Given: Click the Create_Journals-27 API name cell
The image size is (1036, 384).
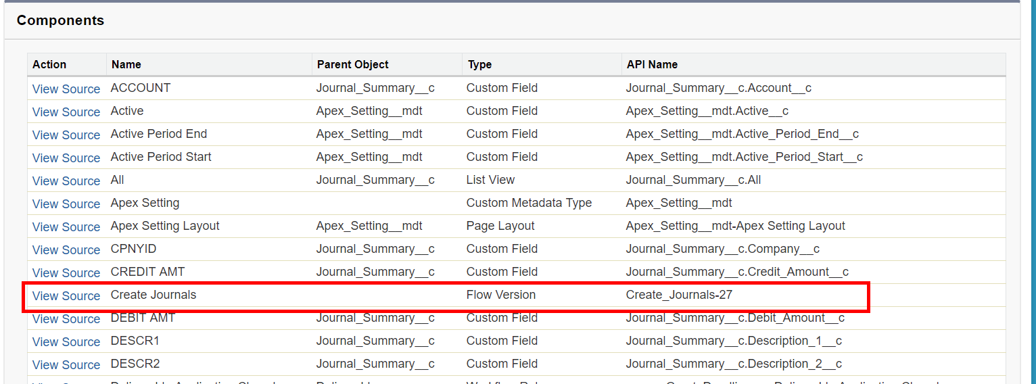Looking at the screenshot, I should click(679, 295).
